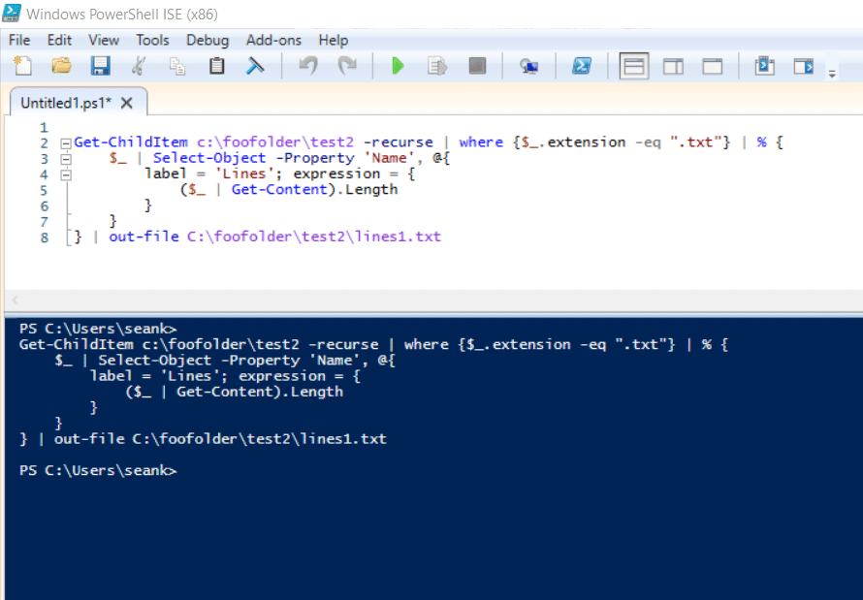Collapse the code block on line 3
Image resolution: width=863 pixels, height=600 pixels.
66,160
